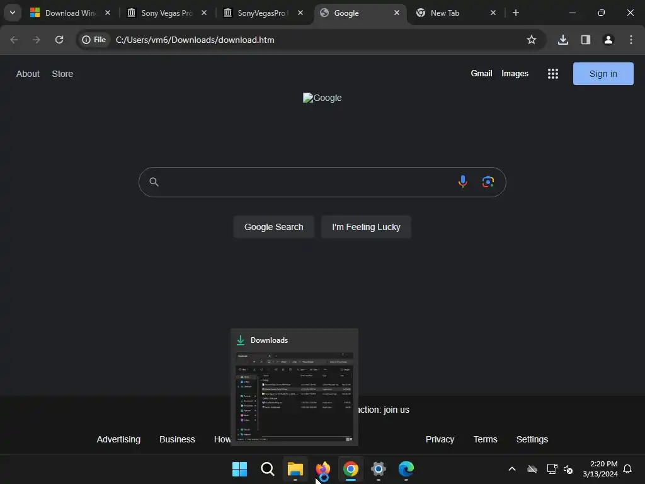Toggle the Chrome side panel

(x=586, y=40)
